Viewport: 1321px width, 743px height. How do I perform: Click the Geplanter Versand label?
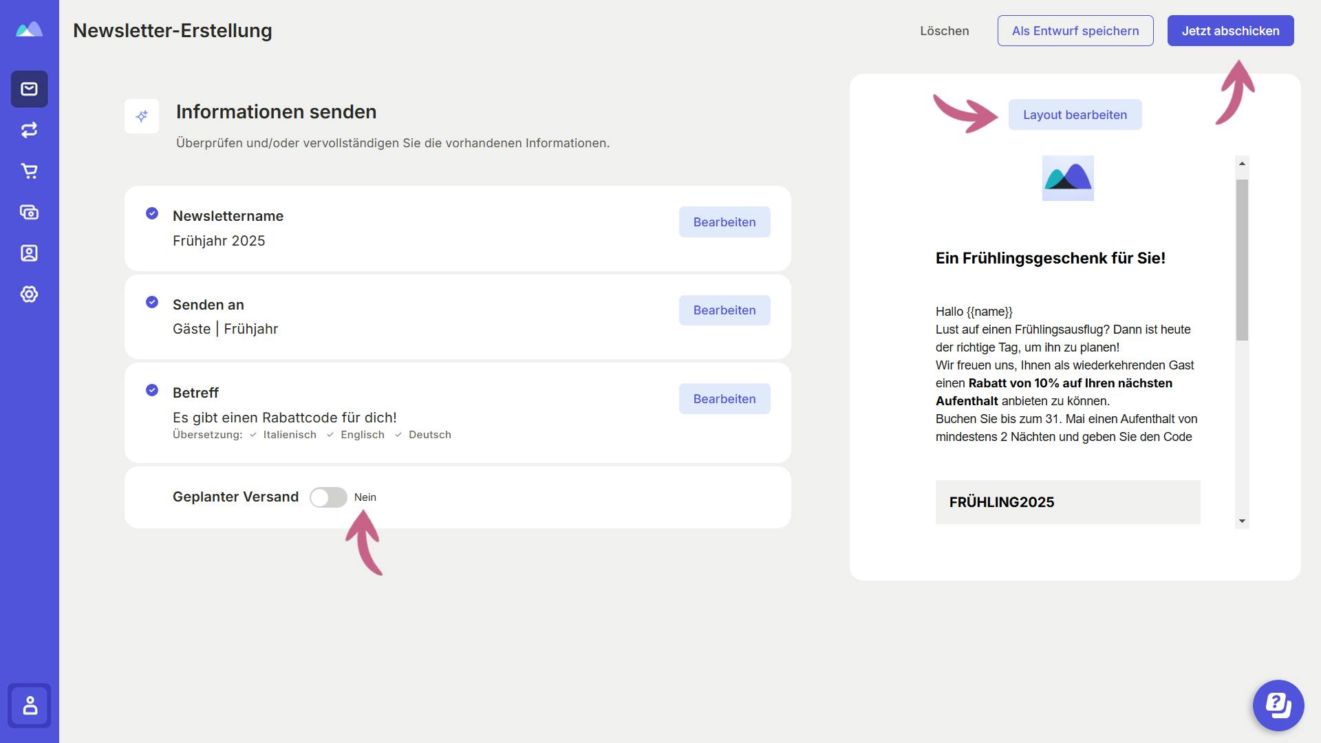(x=235, y=497)
